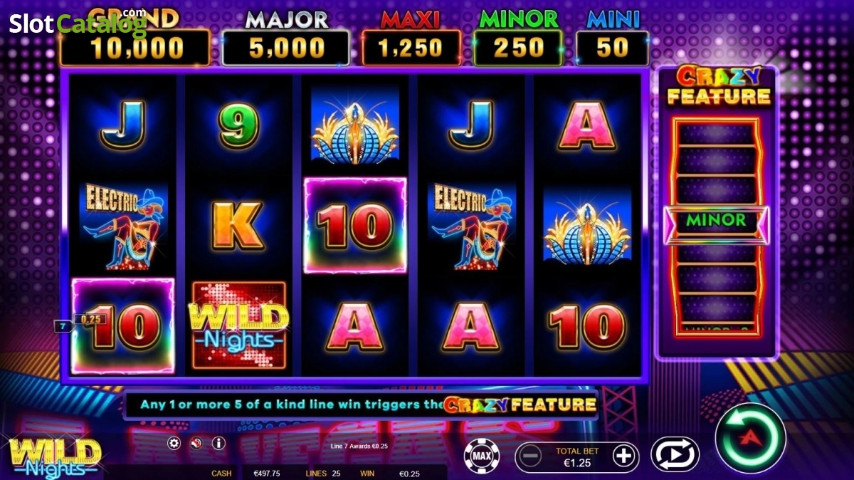The image size is (854, 480).
Task: Click the Crazy Feature panel title
Action: tap(719, 86)
